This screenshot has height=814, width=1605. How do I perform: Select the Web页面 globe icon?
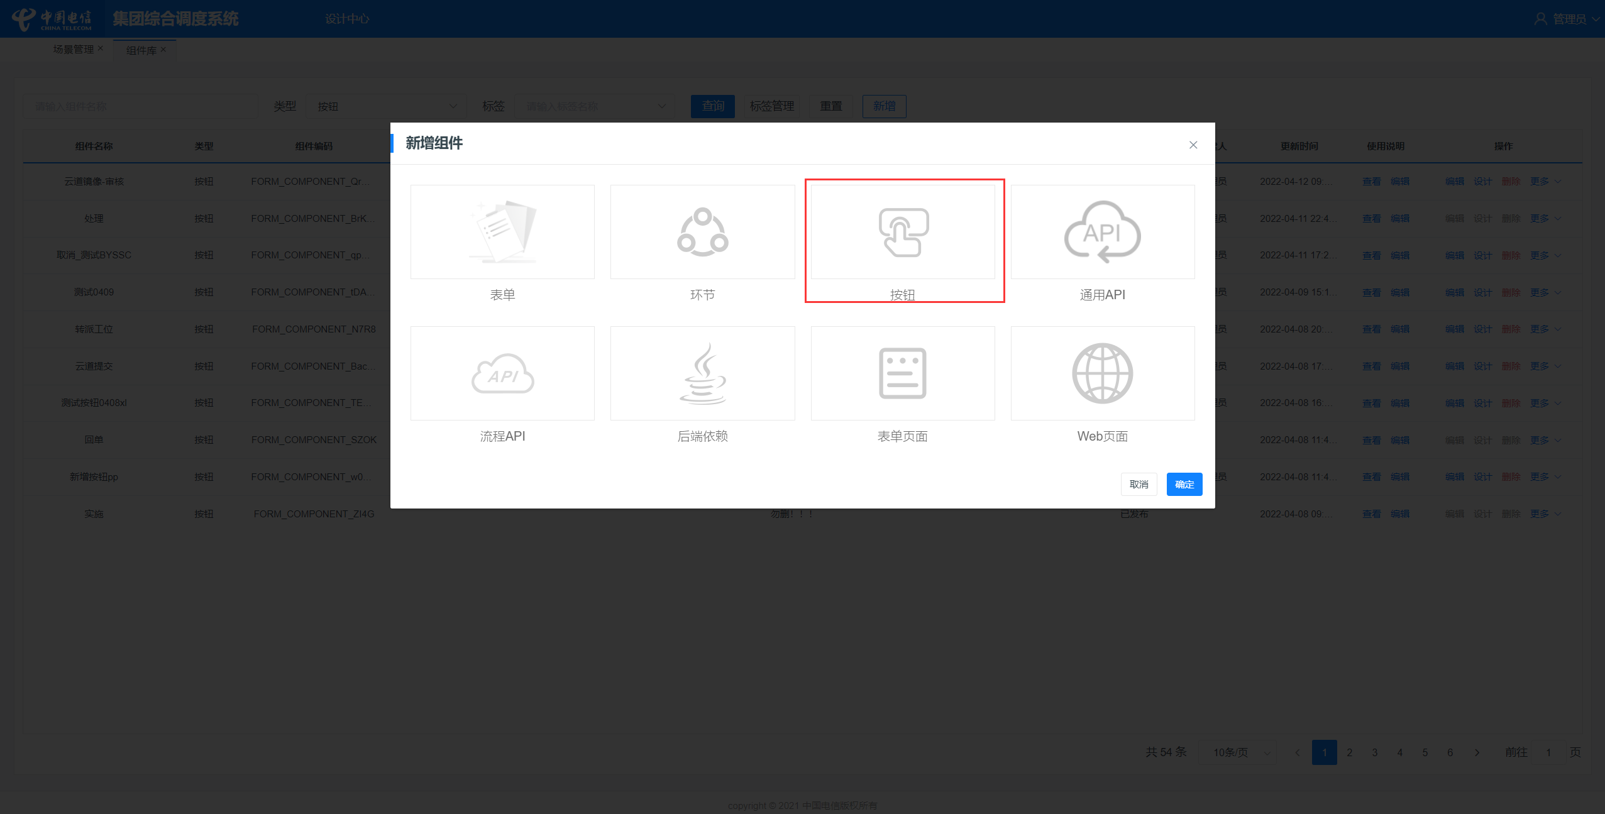coord(1102,373)
